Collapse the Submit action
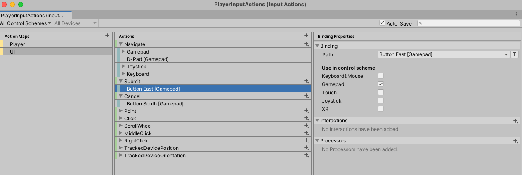Screen dimensions: 522x175 [121, 81]
